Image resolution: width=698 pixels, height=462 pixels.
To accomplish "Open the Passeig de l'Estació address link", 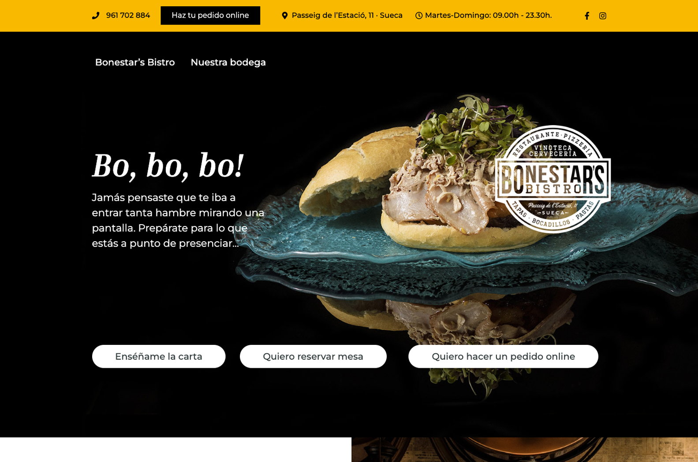I will coord(347,15).
